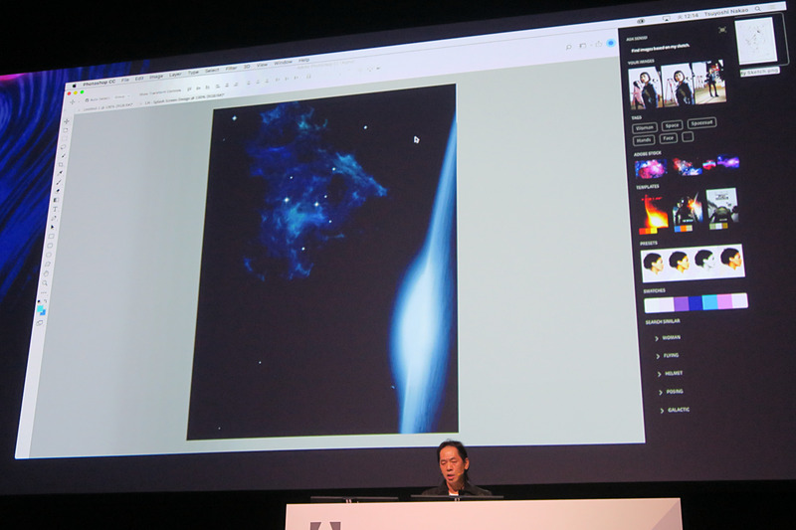The width and height of the screenshot is (796, 530).
Task: Click the AirPlay display menu bar icon
Action: click(666, 18)
